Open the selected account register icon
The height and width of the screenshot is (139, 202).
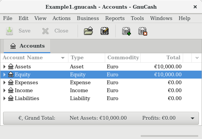tap(89, 31)
